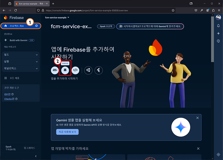223x160 pixels.
Task: Click 지금 사용해 보기 button
Action: point(67,132)
